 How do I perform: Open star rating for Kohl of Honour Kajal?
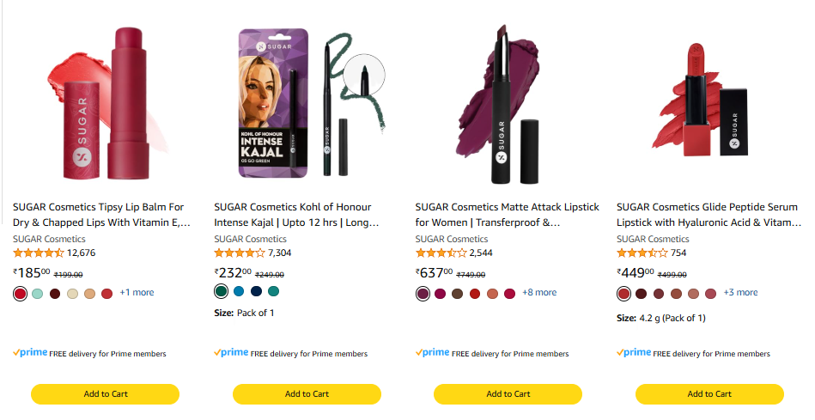tap(239, 253)
